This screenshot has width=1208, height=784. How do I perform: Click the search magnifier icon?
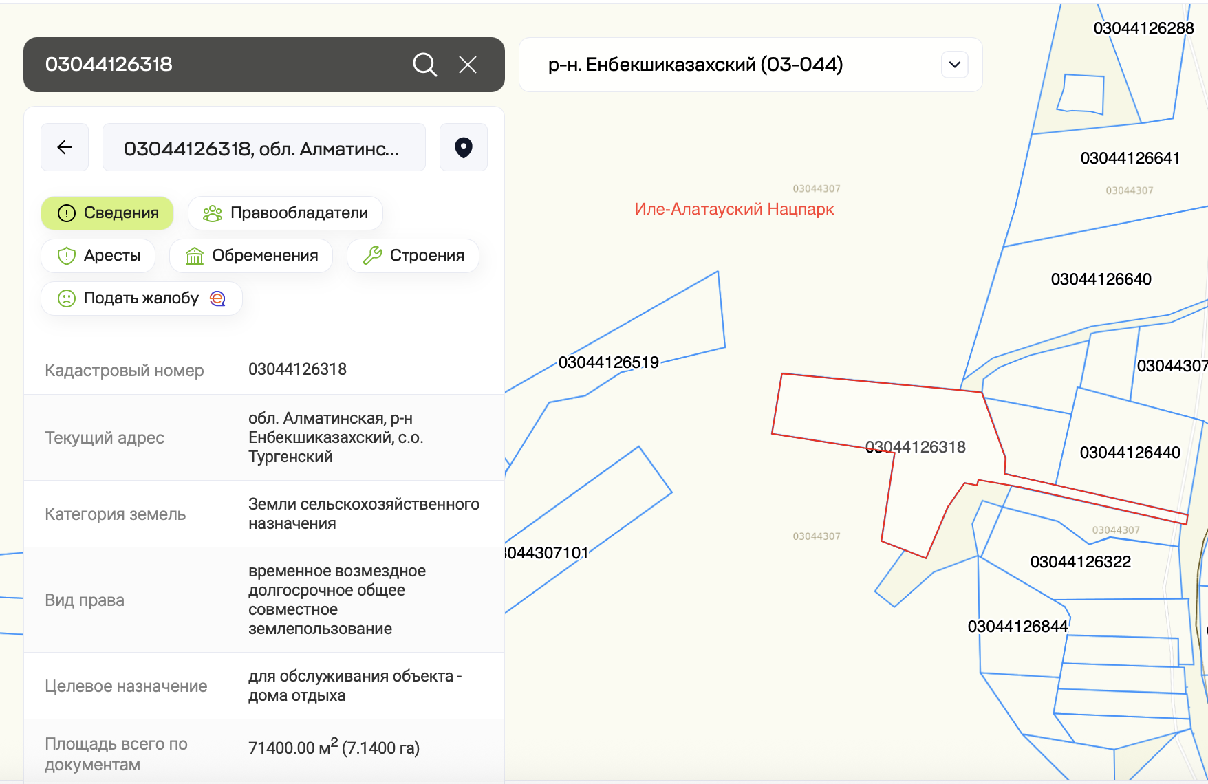(424, 65)
